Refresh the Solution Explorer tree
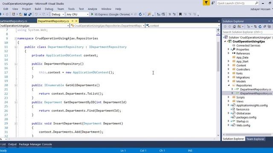 click(x=260, y=26)
